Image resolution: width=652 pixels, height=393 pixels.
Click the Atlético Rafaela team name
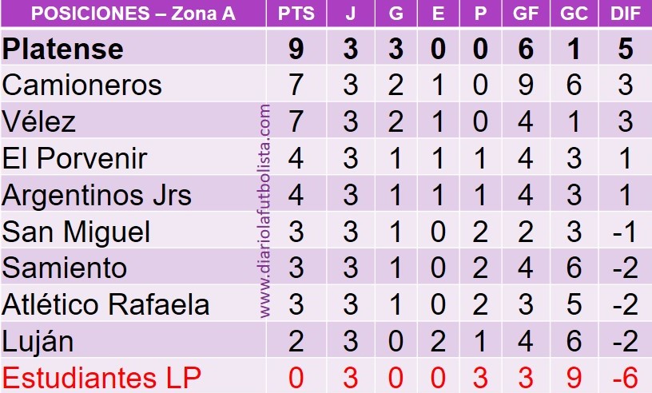(105, 304)
